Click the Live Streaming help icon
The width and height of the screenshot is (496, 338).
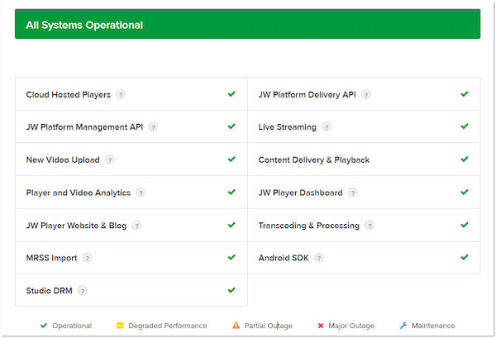(x=327, y=127)
